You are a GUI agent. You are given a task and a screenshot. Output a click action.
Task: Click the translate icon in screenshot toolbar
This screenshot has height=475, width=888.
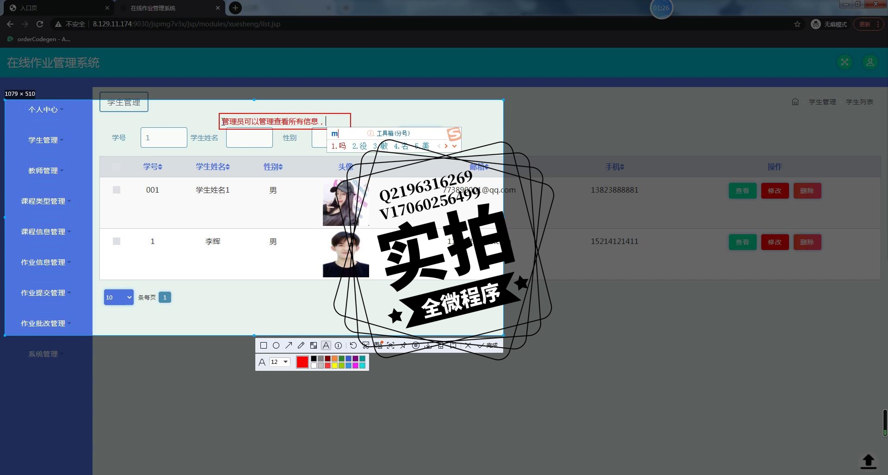click(x=379, y=345)
